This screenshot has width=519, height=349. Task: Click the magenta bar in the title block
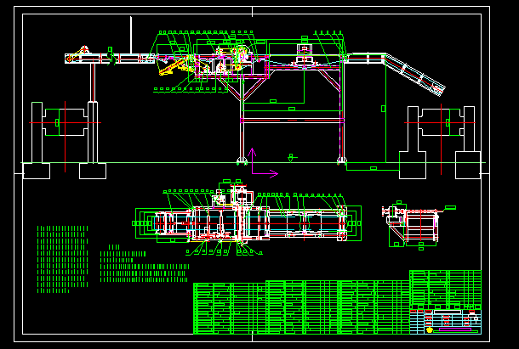(455, 329)
